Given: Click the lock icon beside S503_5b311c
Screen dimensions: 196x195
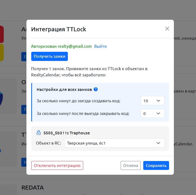Looking at the screenshot, I should tap(38, 133).
